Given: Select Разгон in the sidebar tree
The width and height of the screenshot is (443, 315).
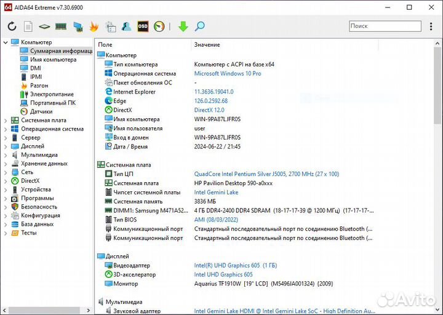Looking at the screenshot, I should (x=39, y=86).
